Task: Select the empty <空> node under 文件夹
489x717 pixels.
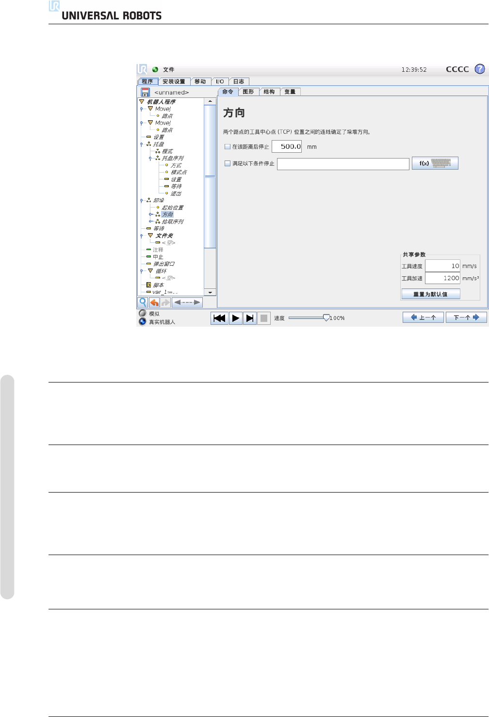Action: pos(168,242)
